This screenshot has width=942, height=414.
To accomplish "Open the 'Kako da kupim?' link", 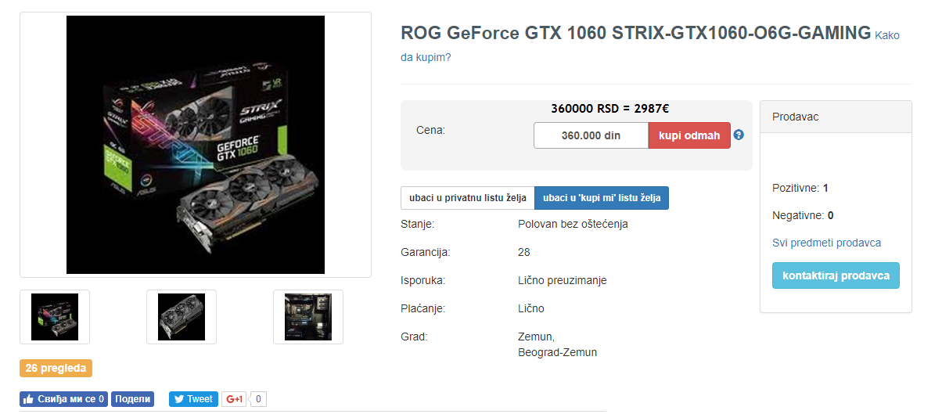I will coord(650,46).
